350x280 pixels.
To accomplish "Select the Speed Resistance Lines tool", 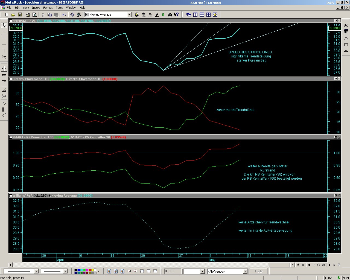I will click(4, 96).
